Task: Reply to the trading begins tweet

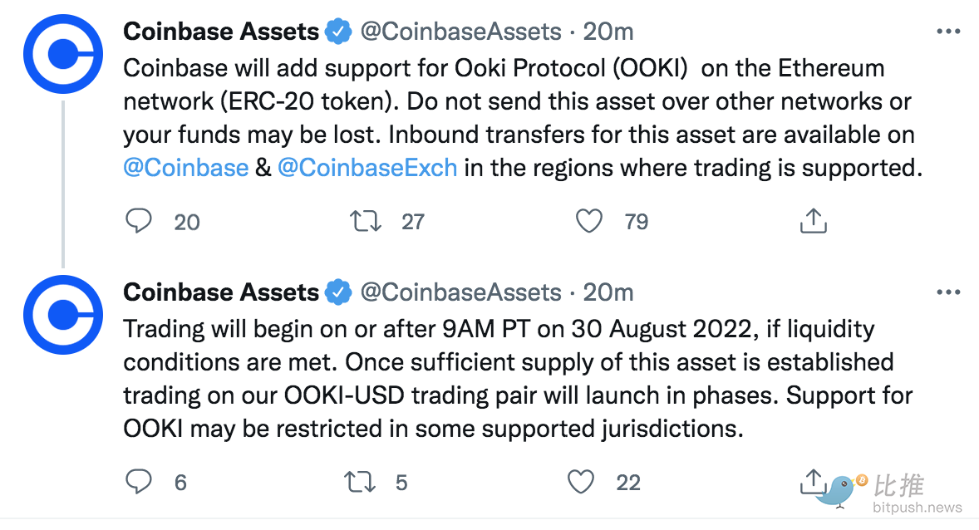Action: pyautogui.click(x=139, y=481)
